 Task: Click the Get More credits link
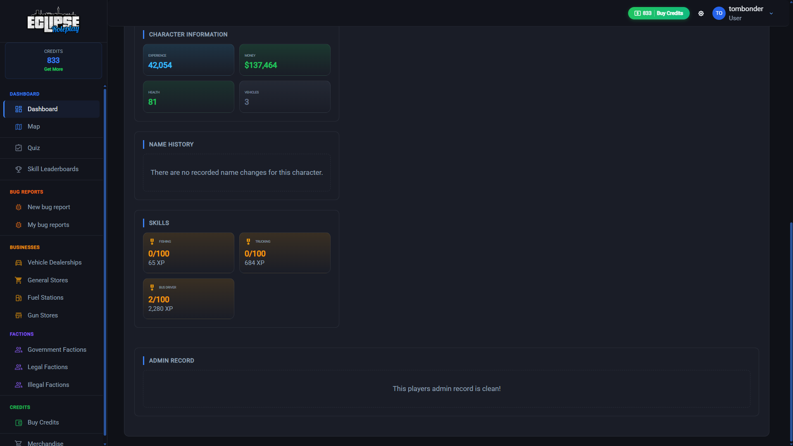pos(53,69)
